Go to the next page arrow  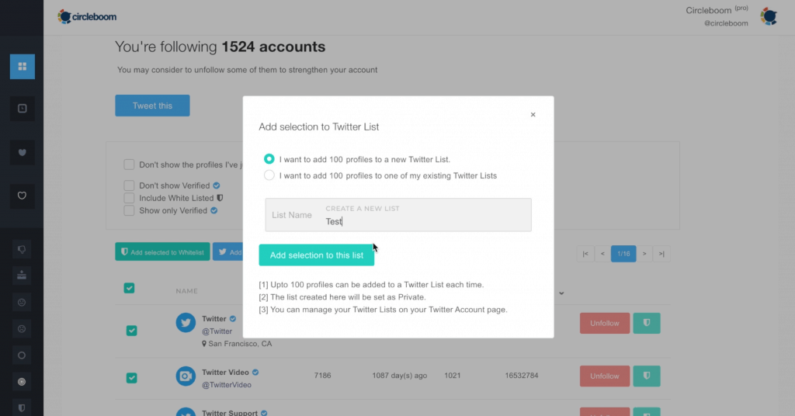click(644, 254)
